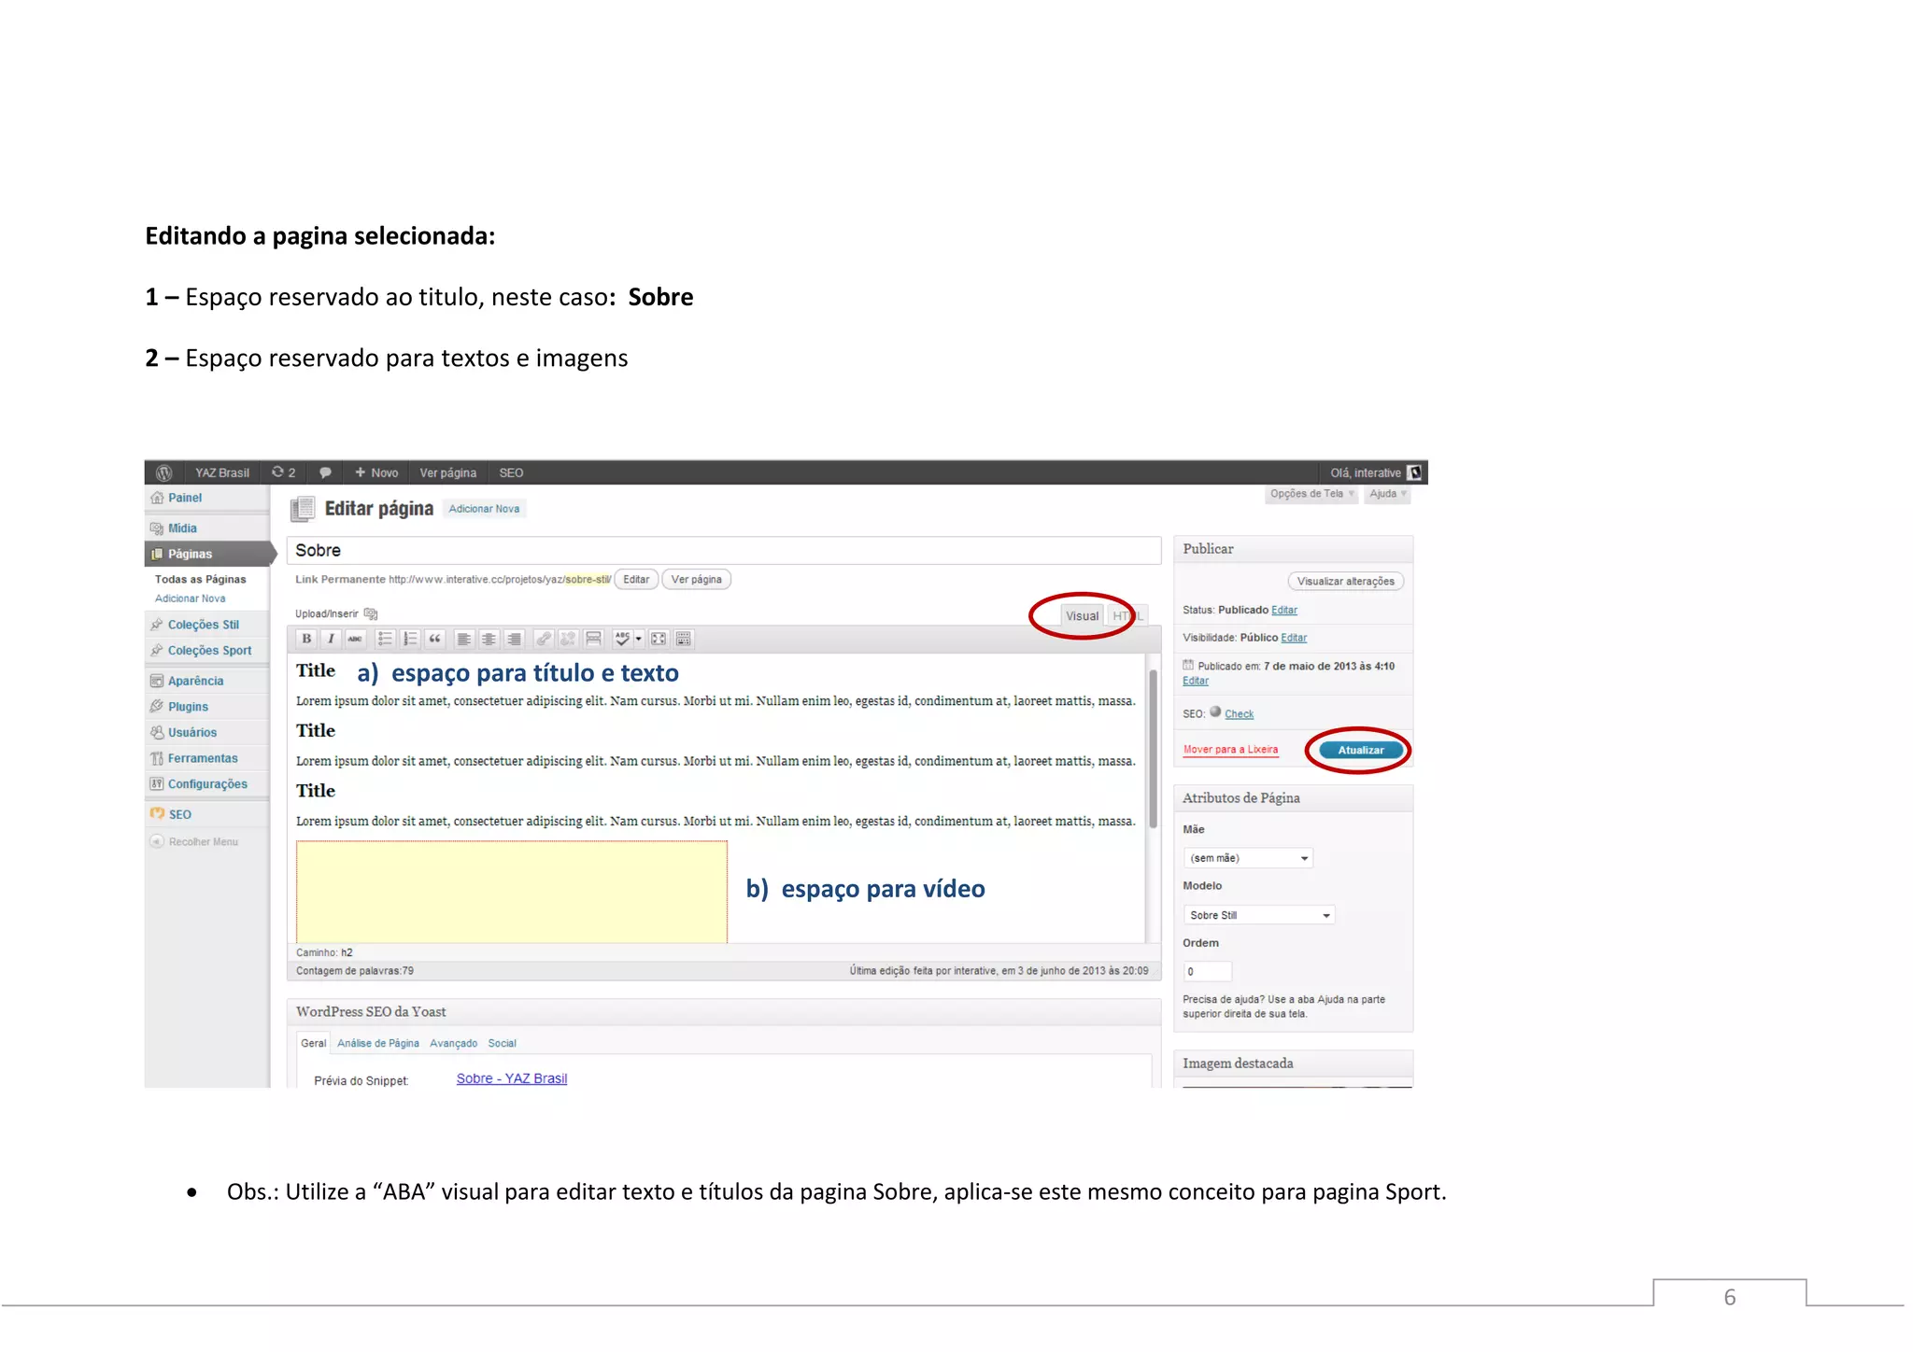Insert an ordered numbered list
The image size is (1913, 1352).
coord(410,639)
